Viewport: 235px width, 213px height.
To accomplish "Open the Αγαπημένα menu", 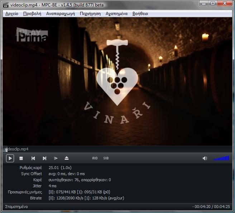I will pyautogui.click(x=116, y=14).
